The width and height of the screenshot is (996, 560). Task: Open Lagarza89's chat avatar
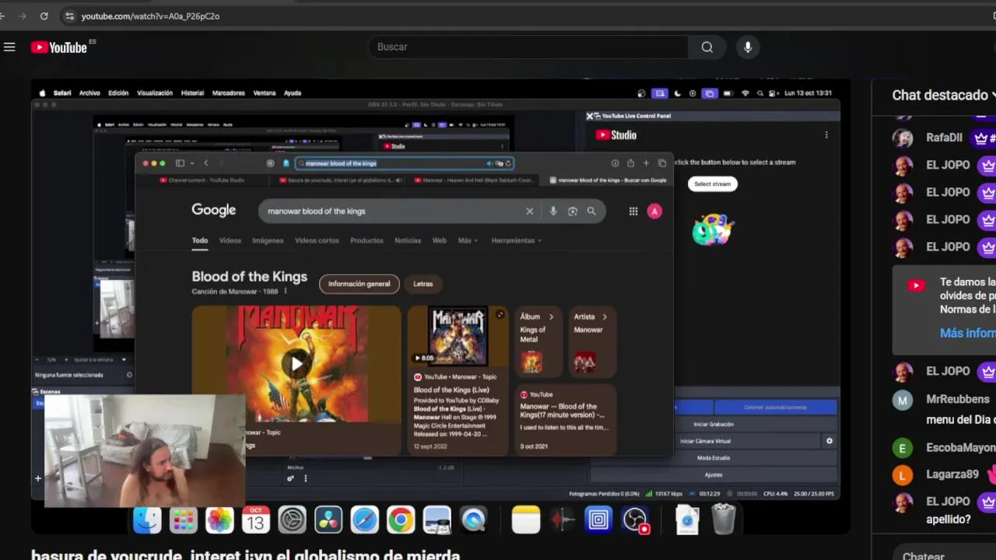pos(903,474)
